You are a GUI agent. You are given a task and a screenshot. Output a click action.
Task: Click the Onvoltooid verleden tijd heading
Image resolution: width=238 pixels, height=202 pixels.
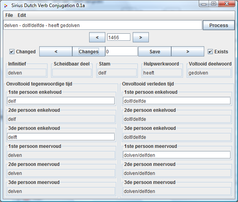pos(148,84)
